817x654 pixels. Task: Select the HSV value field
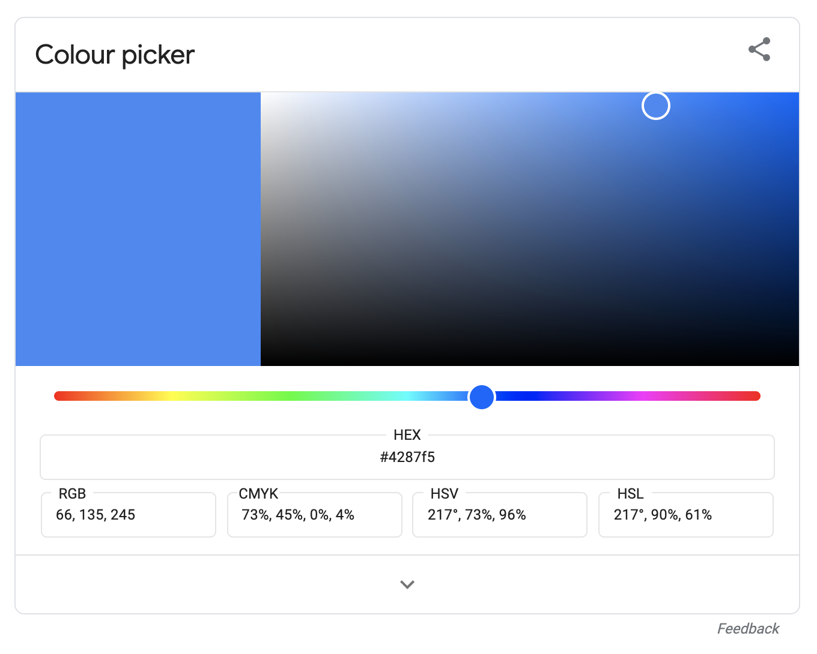point(499,515)
